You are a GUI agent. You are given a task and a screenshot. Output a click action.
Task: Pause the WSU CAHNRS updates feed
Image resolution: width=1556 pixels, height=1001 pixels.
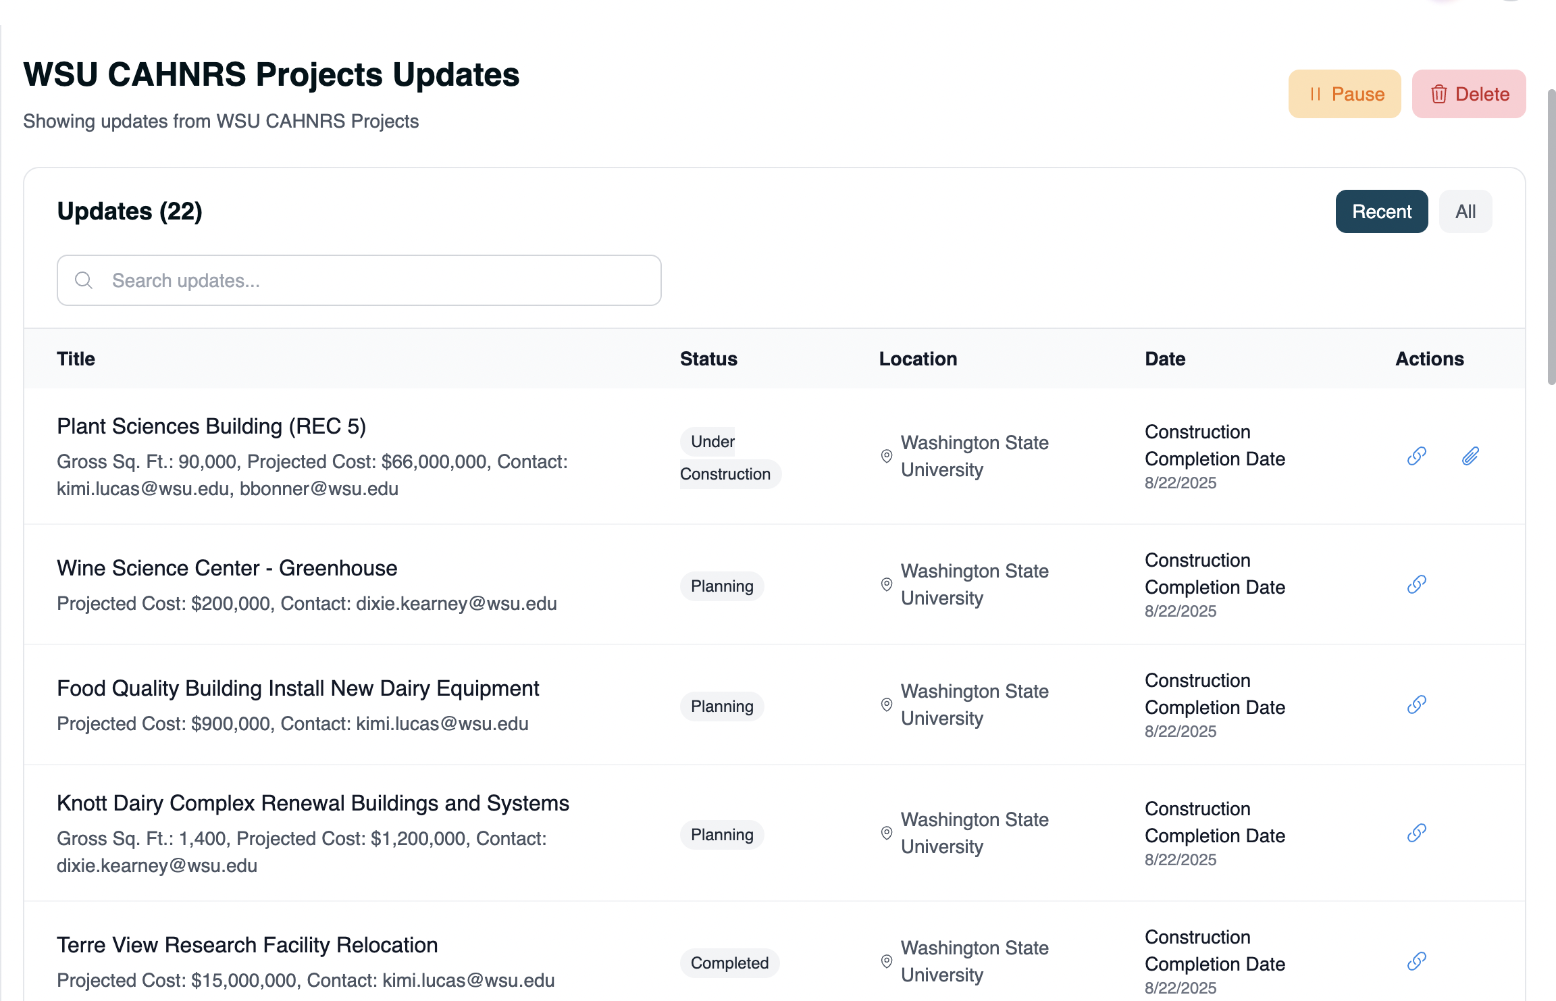(1345, 94)
